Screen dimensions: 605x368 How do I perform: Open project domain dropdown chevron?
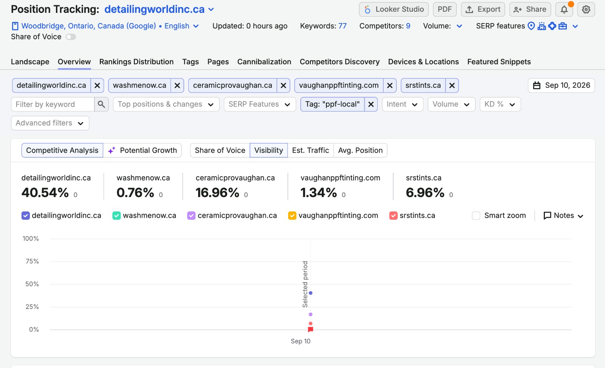[211, 9]
